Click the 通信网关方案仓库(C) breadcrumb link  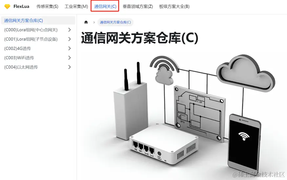pyautogui.click(x=115, y=22)
